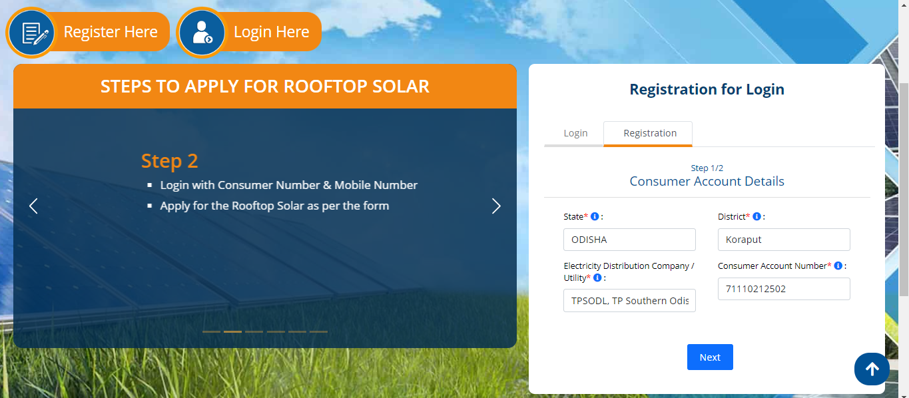This screenshot has height=398, width=909.
Task: Open the info tooltip beside State
Action: pos(595,216)
